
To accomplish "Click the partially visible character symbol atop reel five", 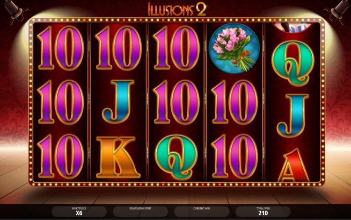I will (292, 28).
